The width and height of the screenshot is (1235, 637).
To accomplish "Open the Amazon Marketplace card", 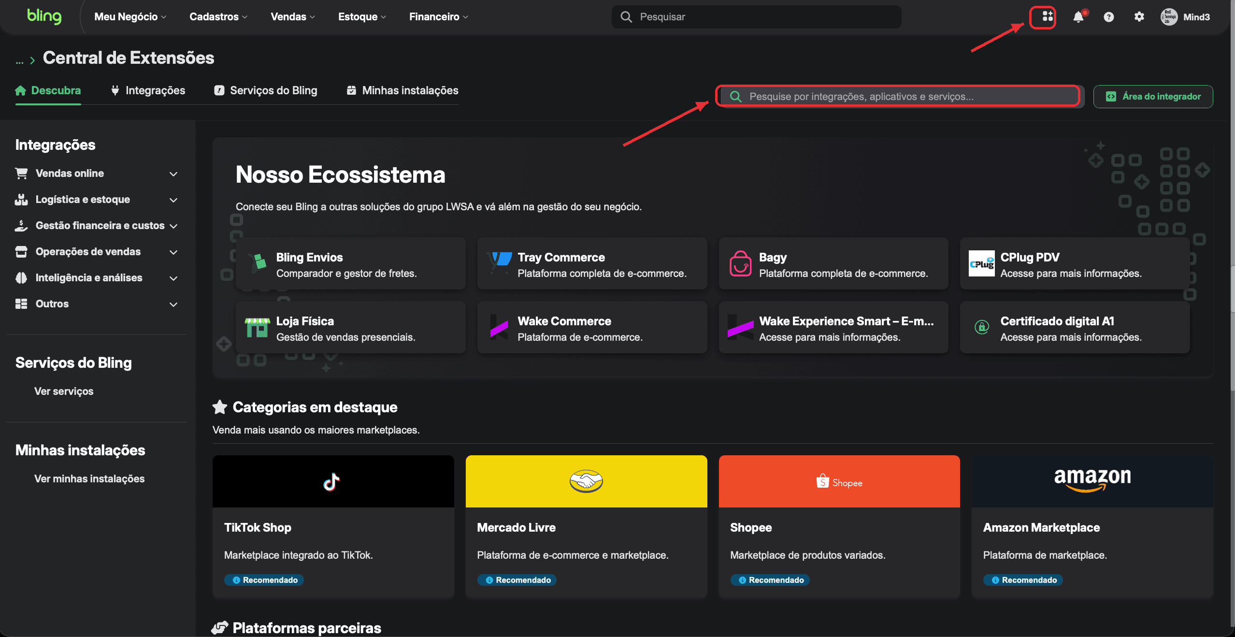I will click(x=1092, y=526).
